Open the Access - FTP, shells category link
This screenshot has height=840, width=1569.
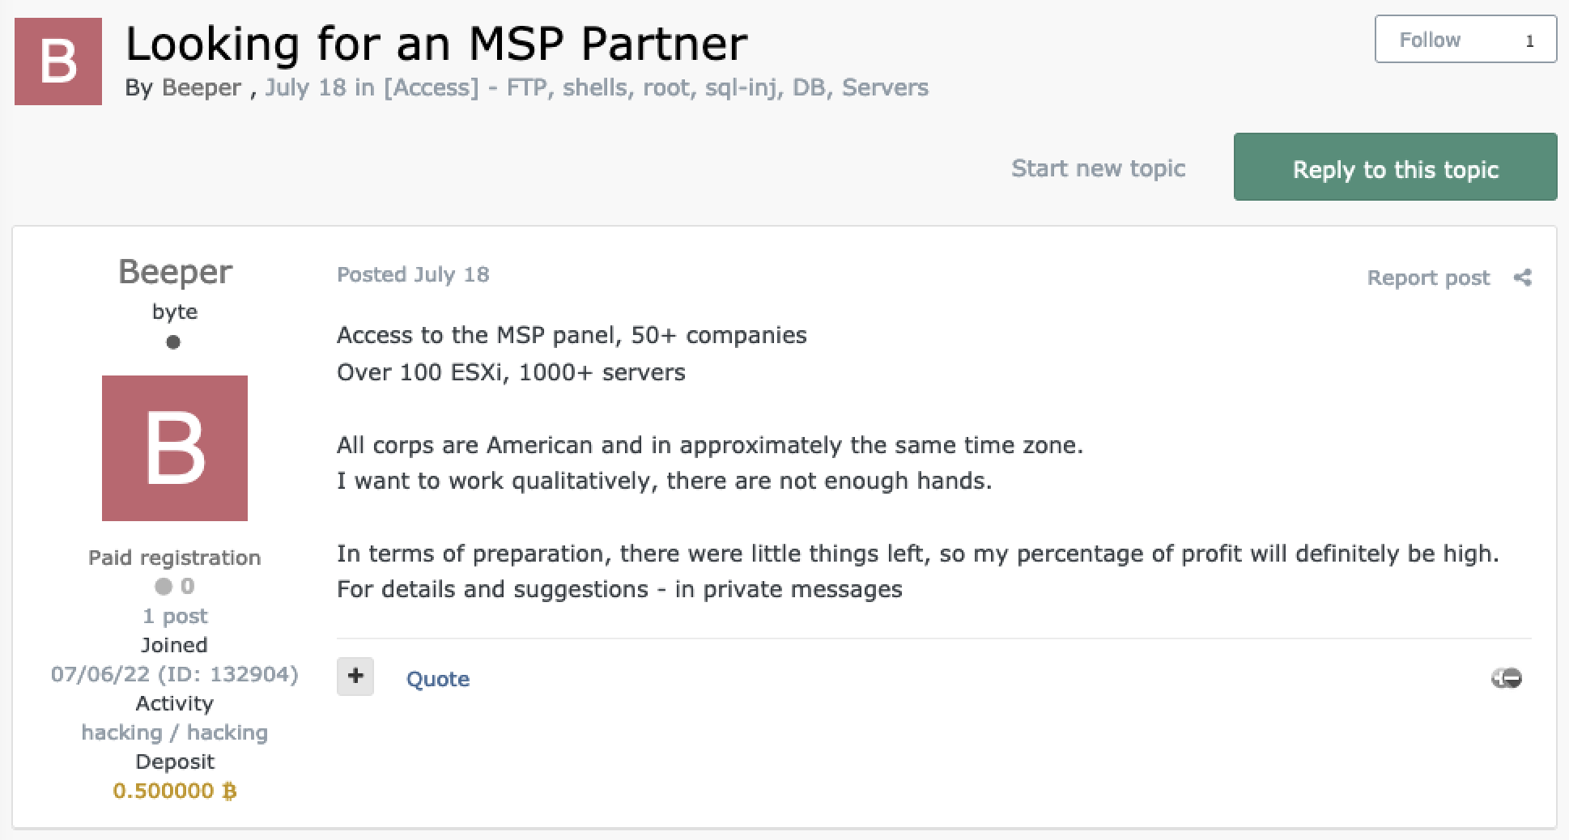click(x=657, y=87)
